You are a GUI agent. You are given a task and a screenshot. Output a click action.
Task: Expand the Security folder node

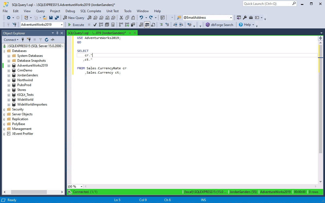(x=4, y=110)
